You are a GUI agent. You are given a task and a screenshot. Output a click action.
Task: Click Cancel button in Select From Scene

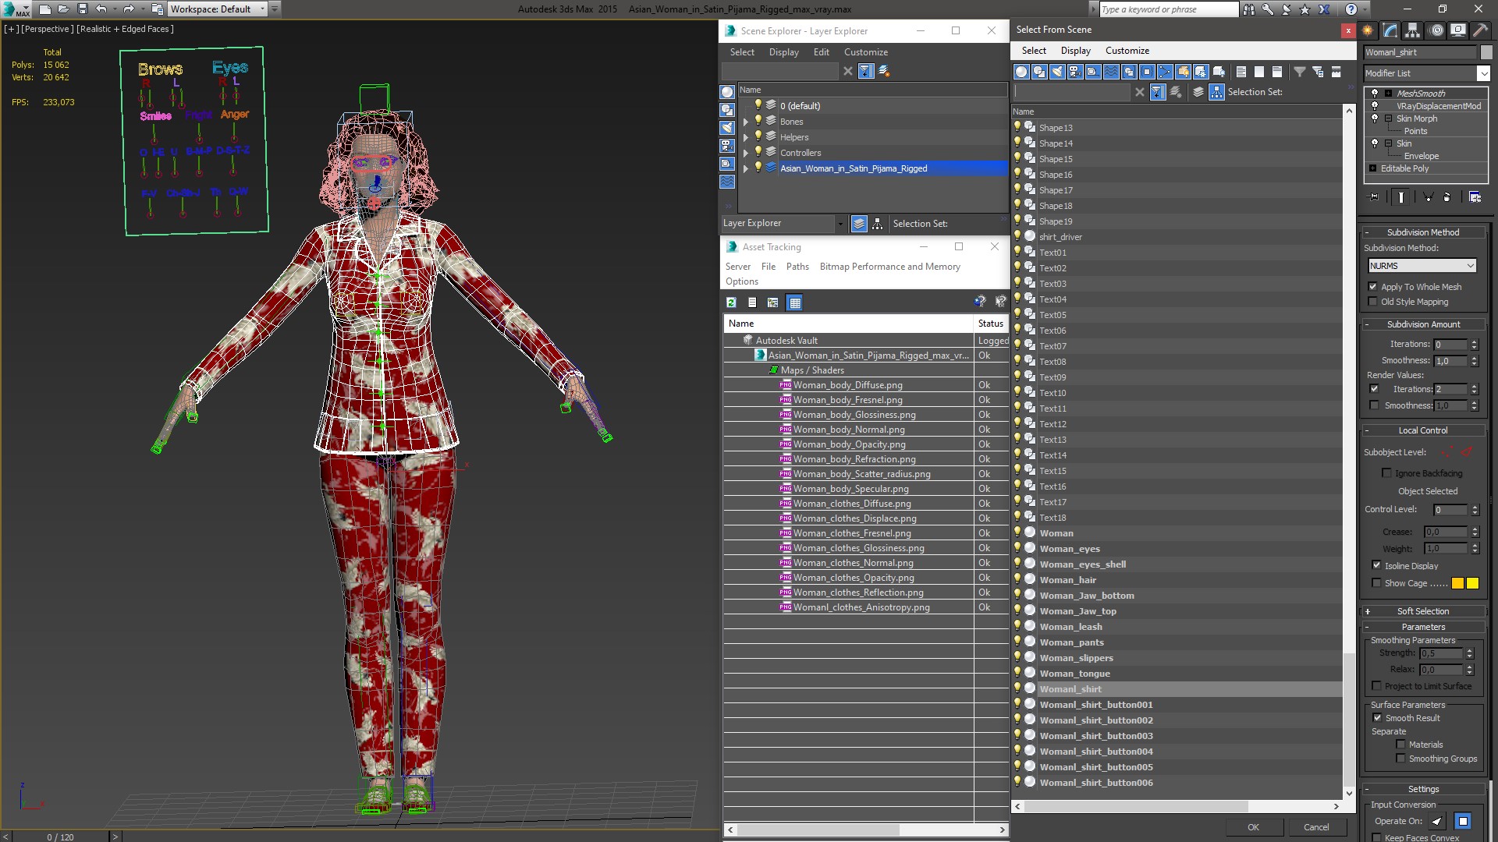coord(1316,827)
